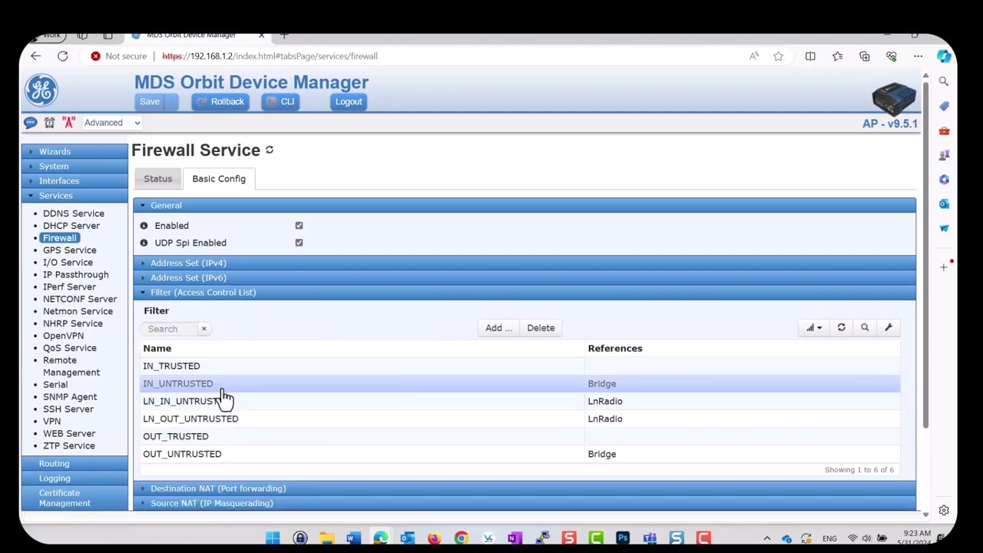983x553 pixels.
Task: Select the OUT_UNTRUSTED filter row
Action: pos(519,454)
